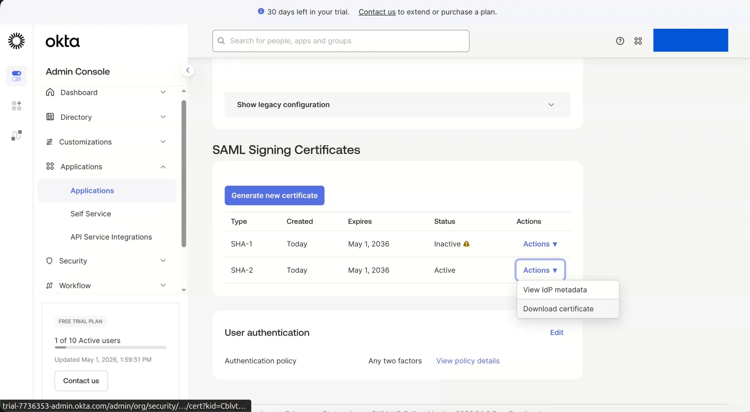
Task: Click the blue account button in header
Action: point(690,40)
